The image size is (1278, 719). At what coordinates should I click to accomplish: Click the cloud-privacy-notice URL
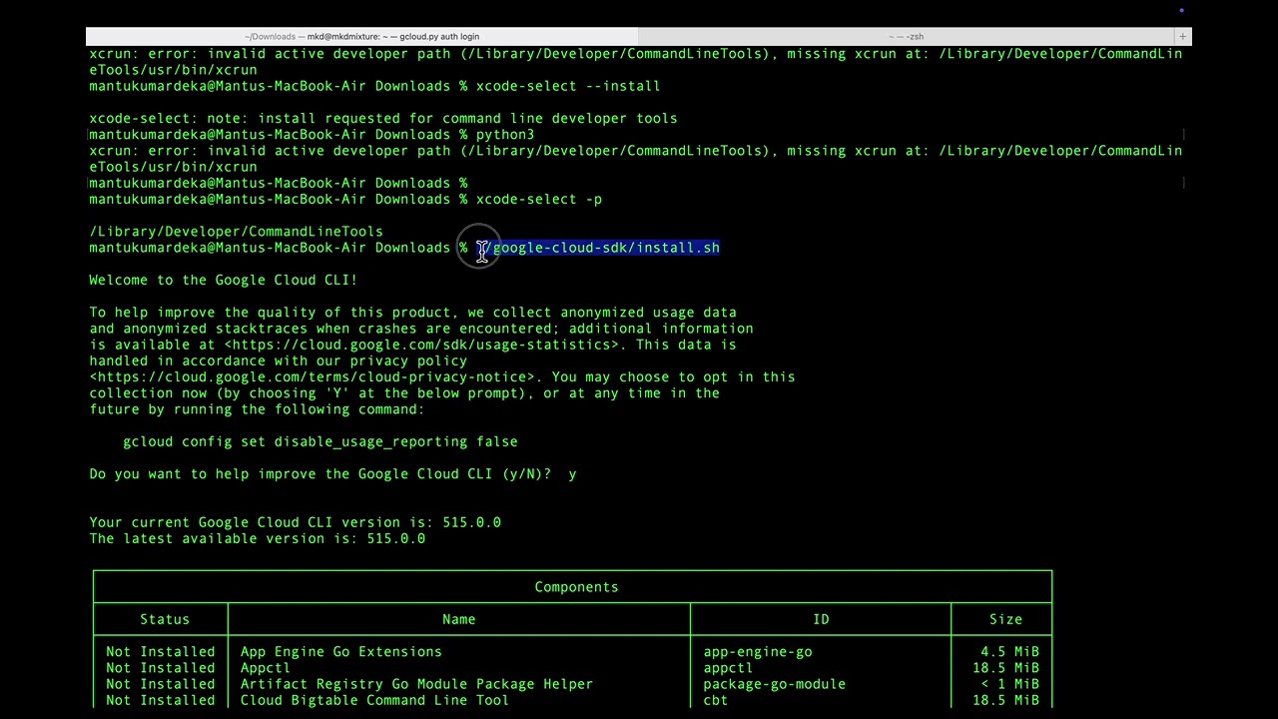(313, 376)
